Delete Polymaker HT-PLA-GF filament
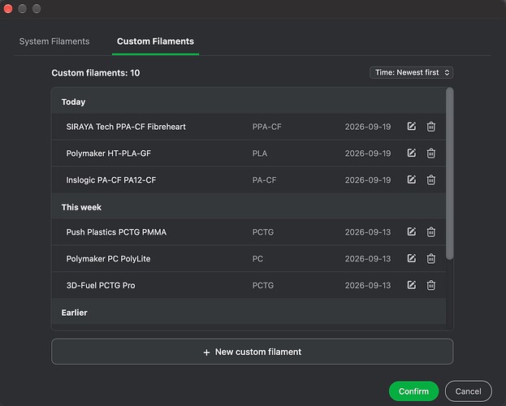This screenshot has height=406, width=506. (430, 153)
